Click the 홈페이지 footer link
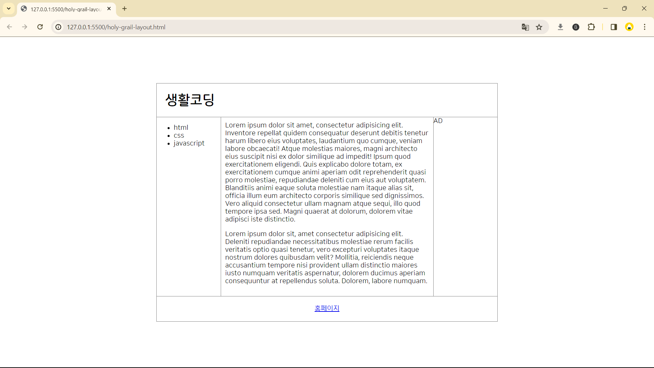 (x=327, y=308)
